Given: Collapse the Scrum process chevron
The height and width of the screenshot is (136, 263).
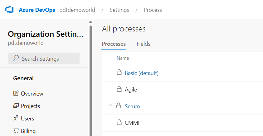Looking at the screenshot, I should pos(109,105).
